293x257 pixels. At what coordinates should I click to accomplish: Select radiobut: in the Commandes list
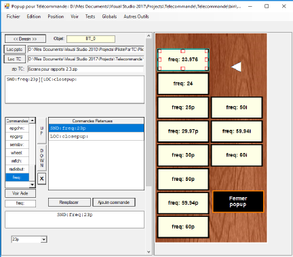[17, 169]
